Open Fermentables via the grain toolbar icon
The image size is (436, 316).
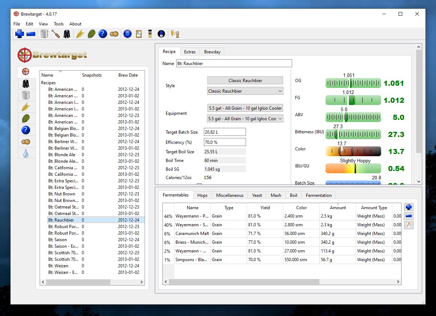(80, 34)
